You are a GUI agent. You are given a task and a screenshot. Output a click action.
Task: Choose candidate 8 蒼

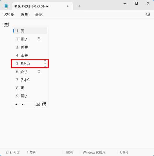30,88
